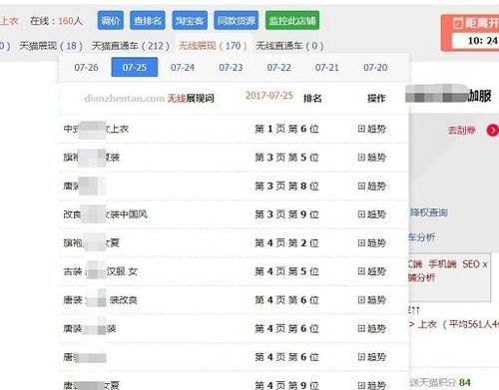
Task: Expand 趋势 for 第3页第5位 row
Action: [372, 158]
